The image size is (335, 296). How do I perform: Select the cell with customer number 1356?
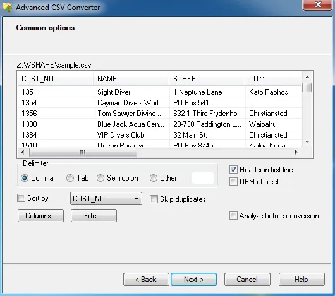coord(55,113)
